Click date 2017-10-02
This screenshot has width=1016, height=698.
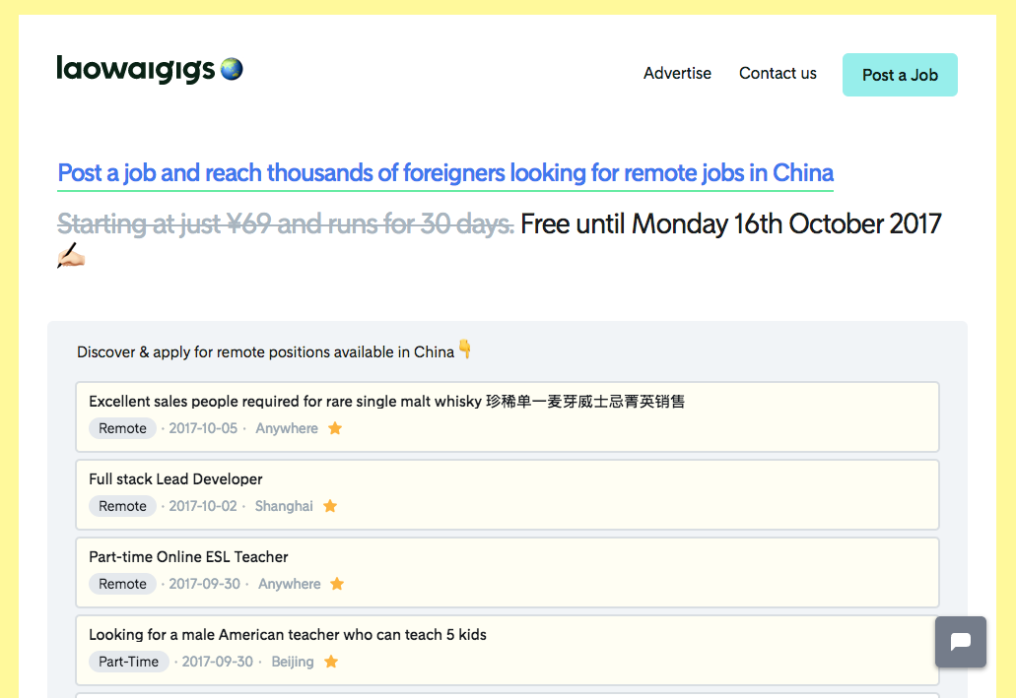(x=203, y=506)
